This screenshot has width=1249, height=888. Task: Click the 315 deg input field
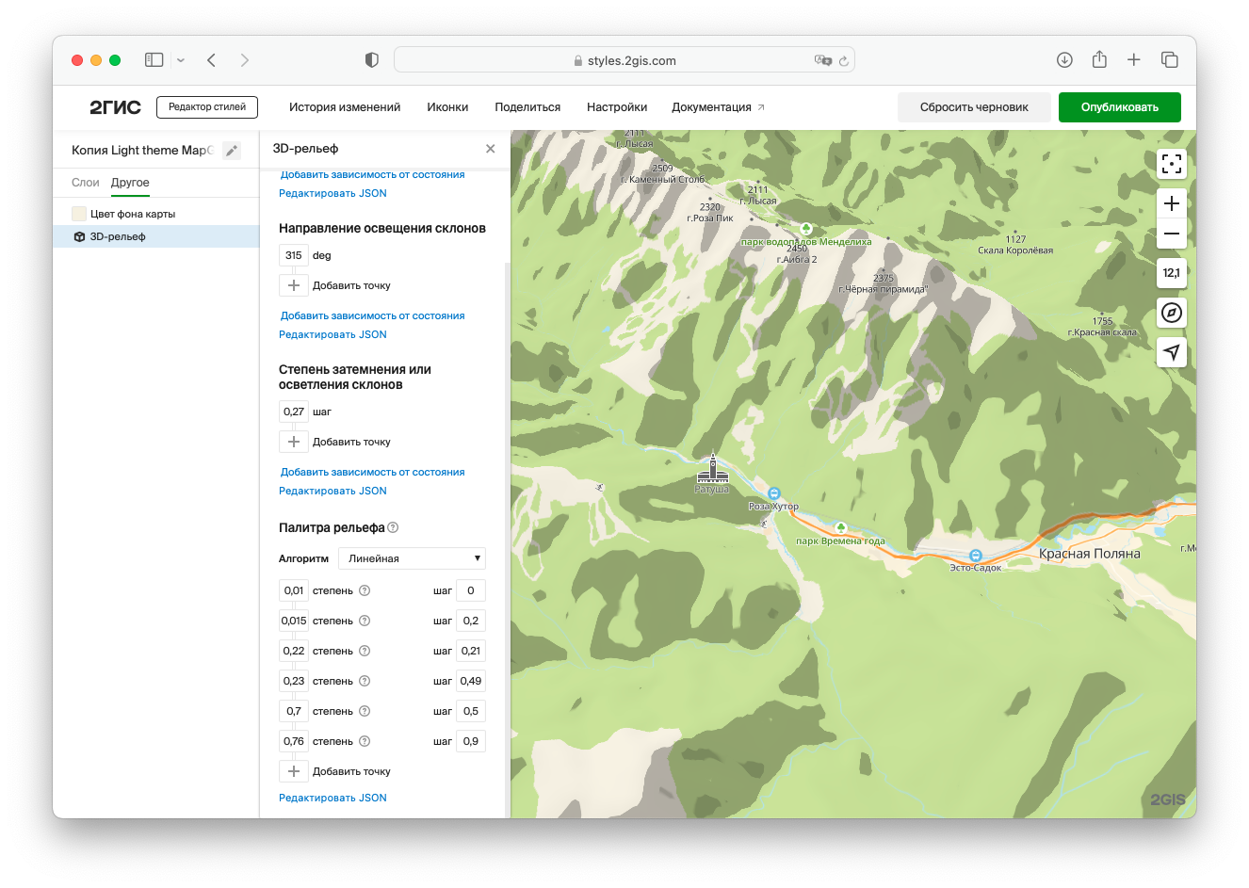[294, 255]
